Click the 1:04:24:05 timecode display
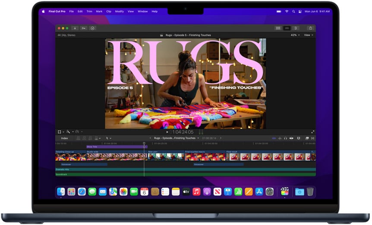The height and width of the screenshot is (225, 372). point(183,132)
